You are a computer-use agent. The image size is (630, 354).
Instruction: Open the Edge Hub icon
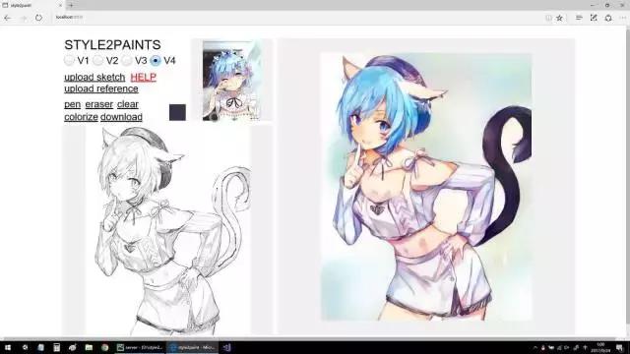[x=579, y=18]
